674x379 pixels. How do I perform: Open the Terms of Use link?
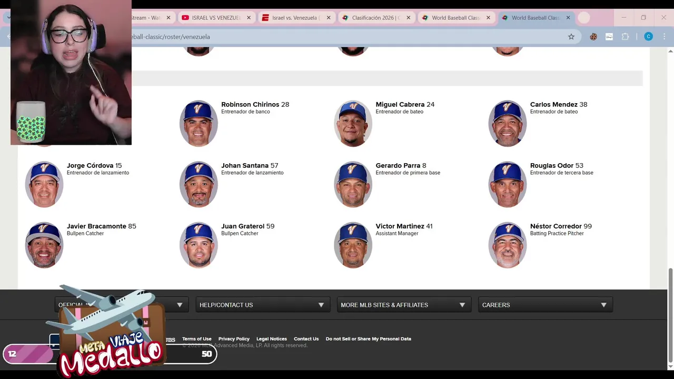pos(196,339)
